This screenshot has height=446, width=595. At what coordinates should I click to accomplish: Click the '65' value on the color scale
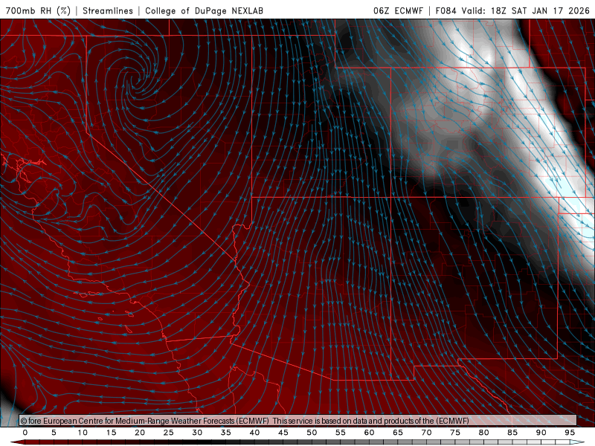pyautogui.click(x=398, y=433)
